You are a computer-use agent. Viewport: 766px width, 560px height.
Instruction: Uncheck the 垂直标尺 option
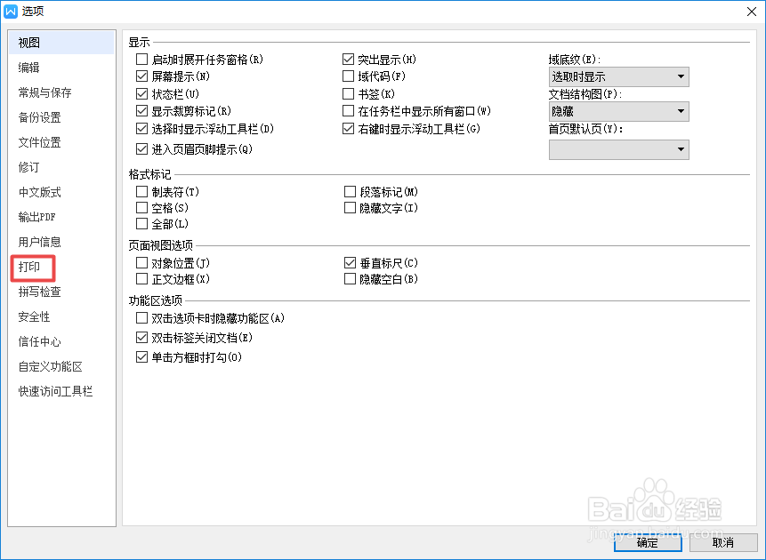349,261
